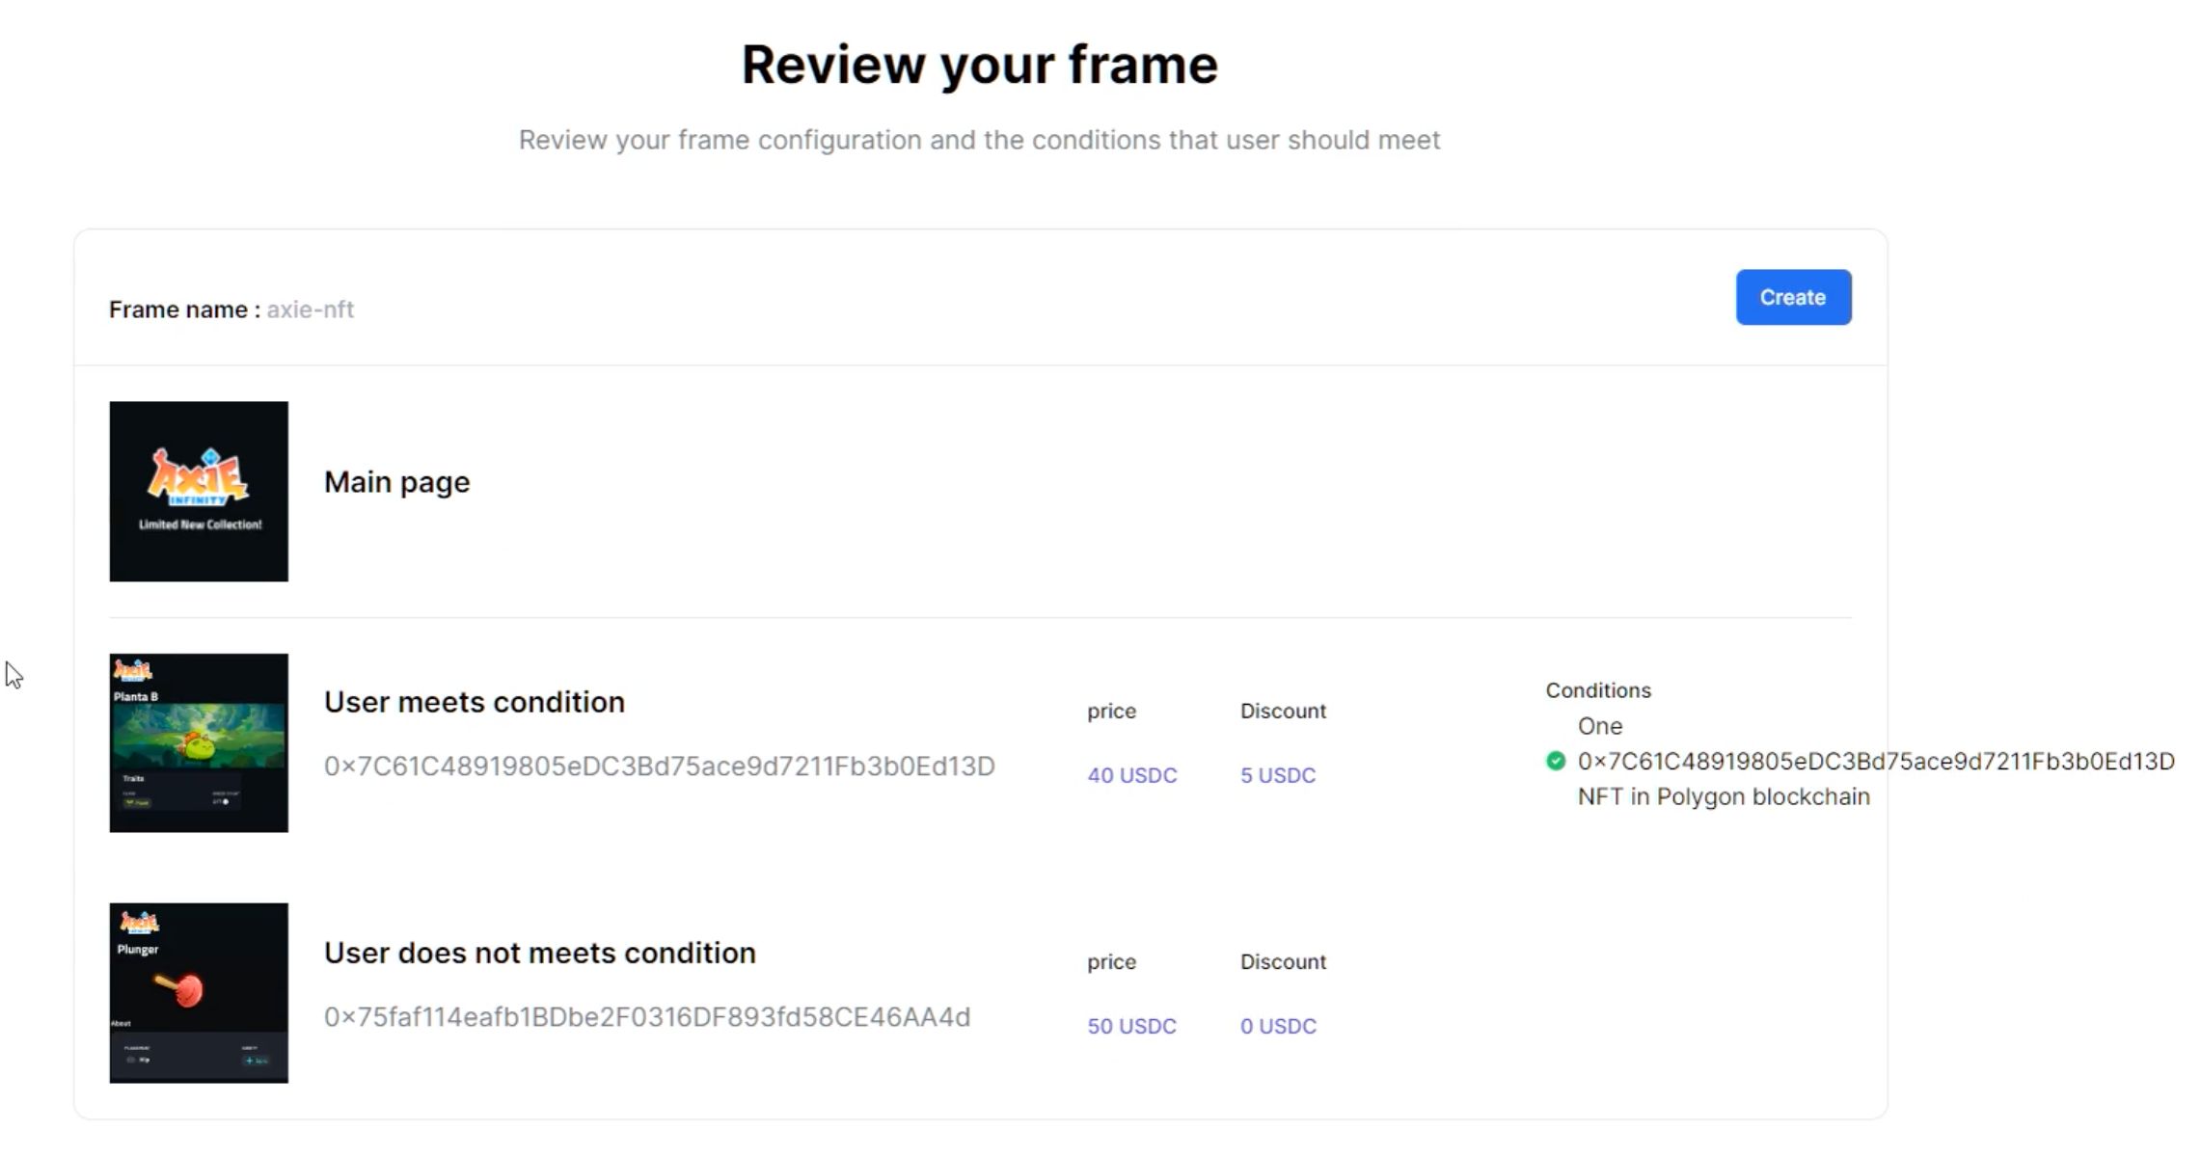Select address 0x75faf114eafb1BDbe2F0316DF893fd58CE46AA4d

coord(647,1016)
